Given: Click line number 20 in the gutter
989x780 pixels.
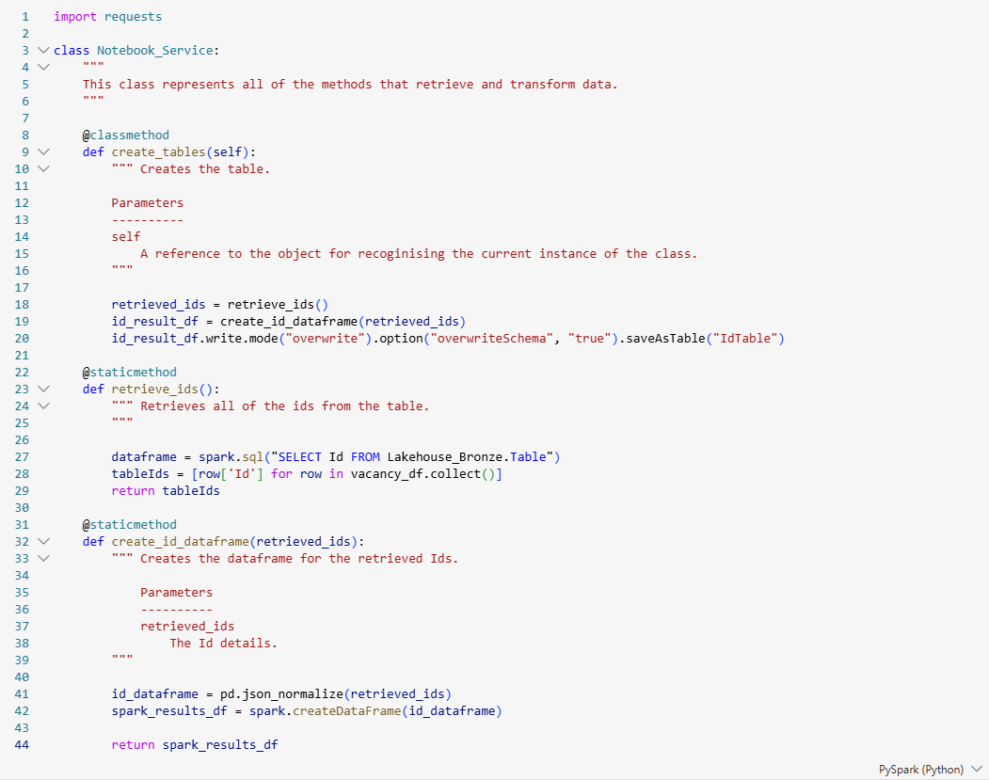Looking at the screenshot, I should point(21,339).
